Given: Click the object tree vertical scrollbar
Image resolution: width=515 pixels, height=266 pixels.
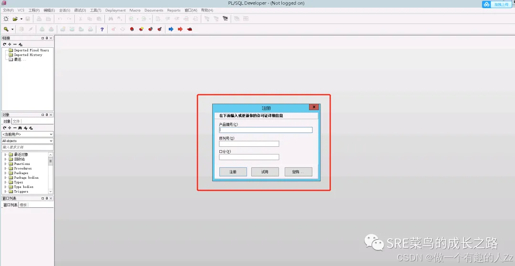Looking at the screenshot, I should (x=51, y=173).
